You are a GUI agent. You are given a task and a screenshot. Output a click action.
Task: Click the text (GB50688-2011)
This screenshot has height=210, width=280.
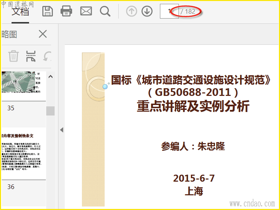[193, 92]
